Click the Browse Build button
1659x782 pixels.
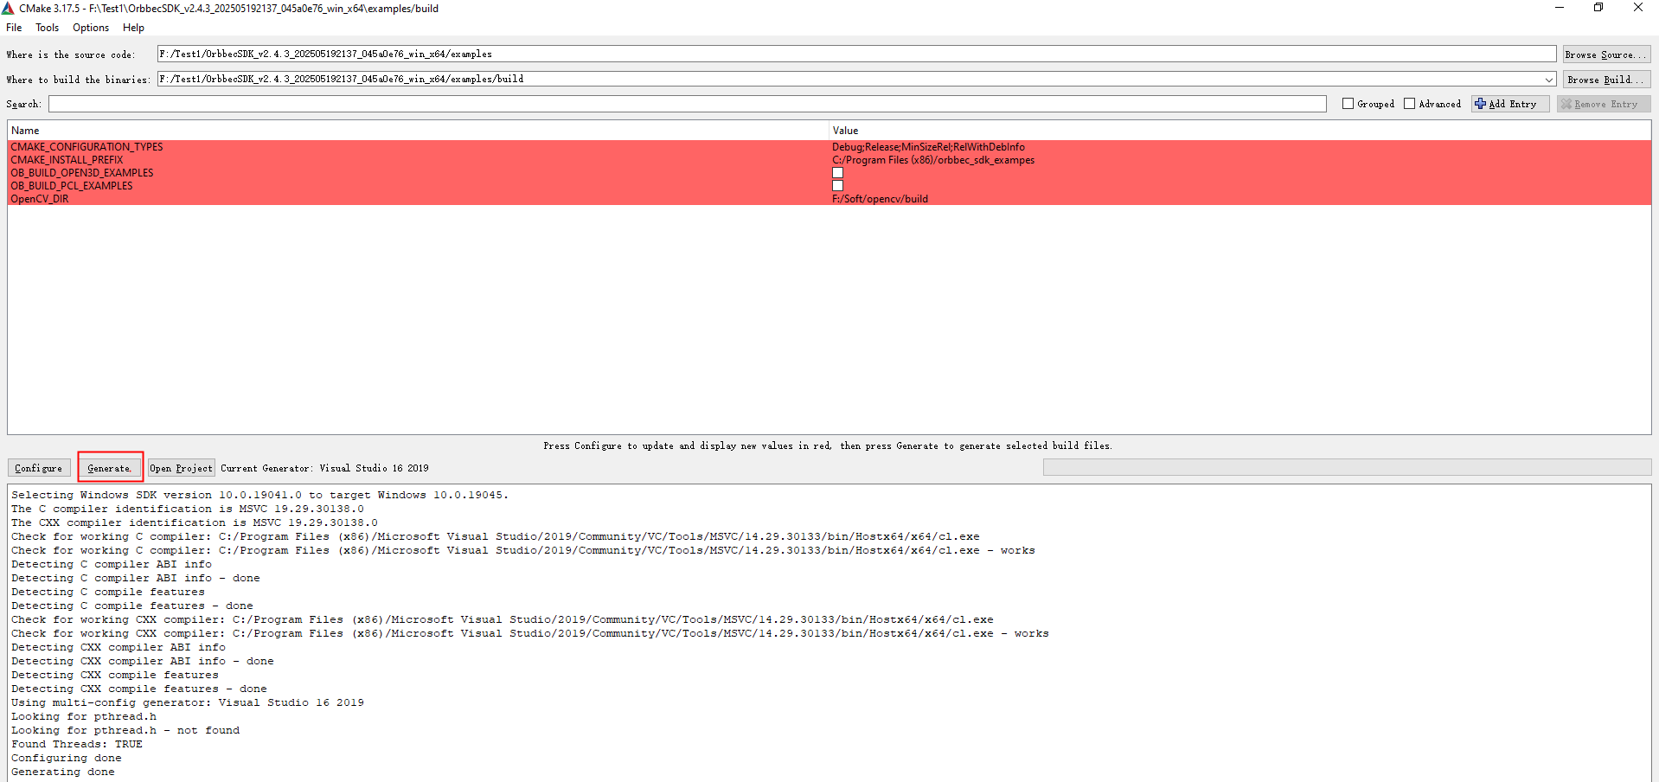click(1605, 80)
